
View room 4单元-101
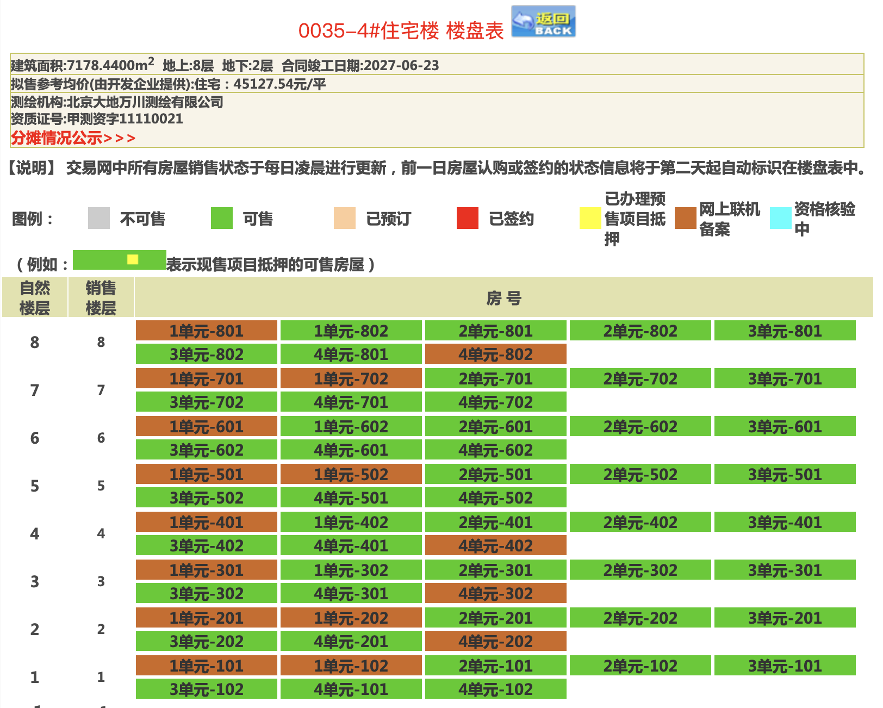coord(351,689)
